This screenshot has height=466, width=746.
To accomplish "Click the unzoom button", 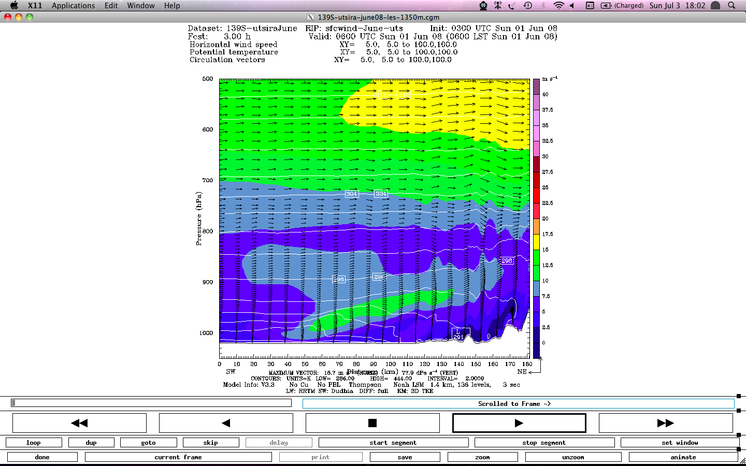I will click(573, 457).
